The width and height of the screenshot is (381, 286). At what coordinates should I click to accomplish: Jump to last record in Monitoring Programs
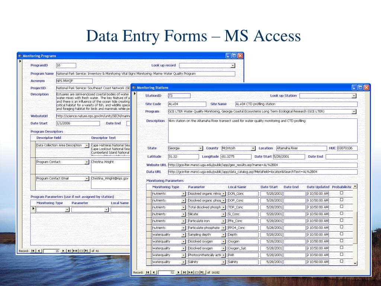point(69,251)
